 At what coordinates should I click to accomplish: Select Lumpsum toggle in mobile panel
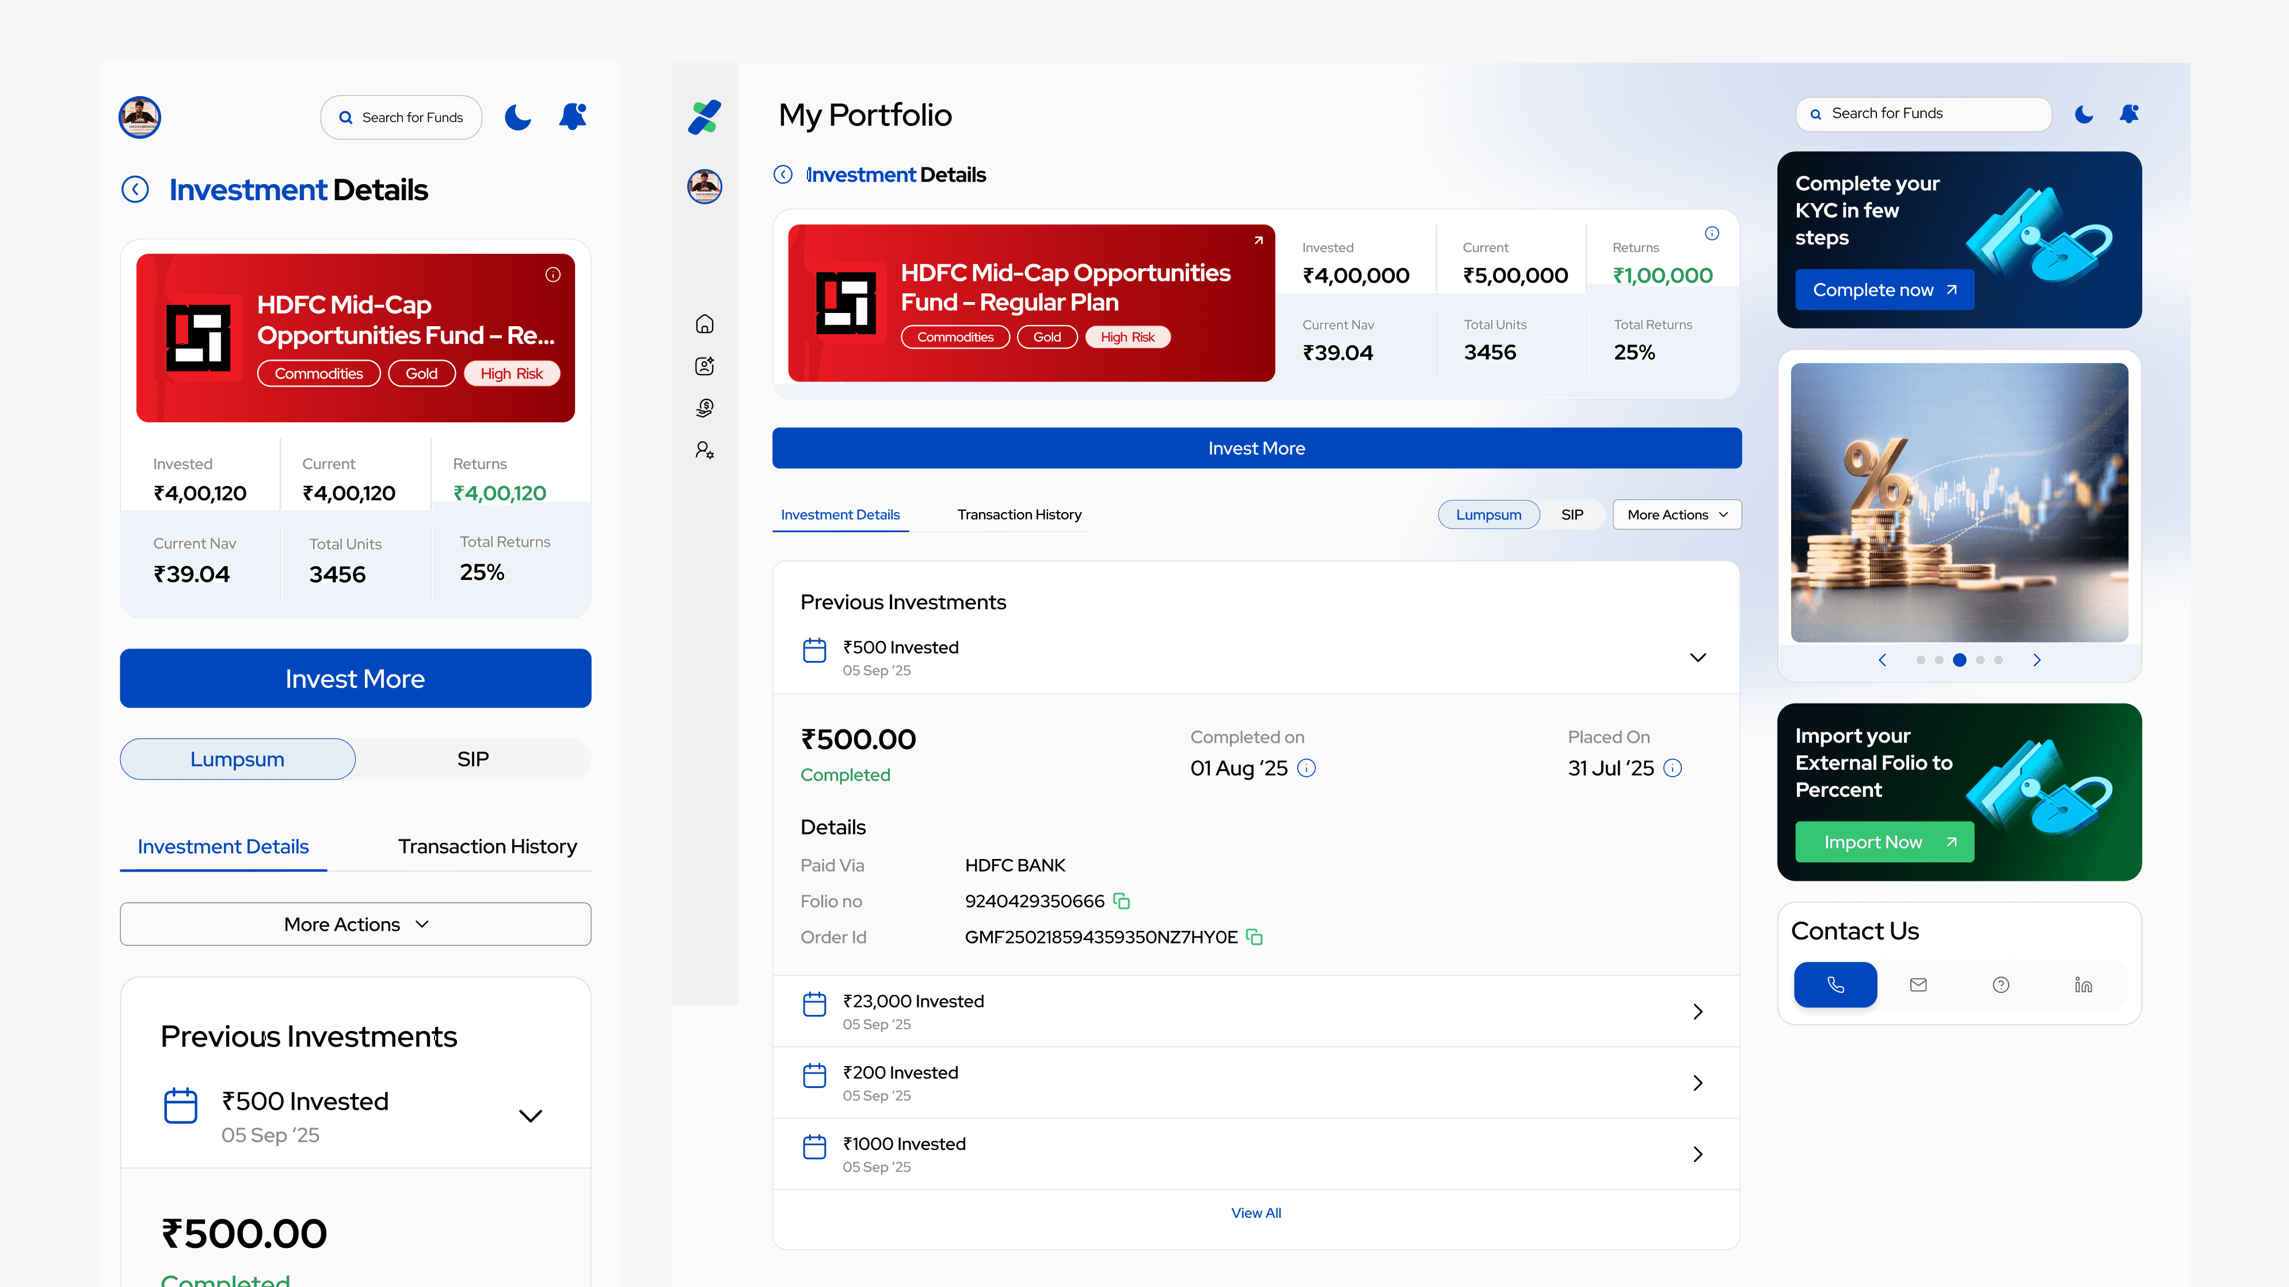tap(237, 759)
